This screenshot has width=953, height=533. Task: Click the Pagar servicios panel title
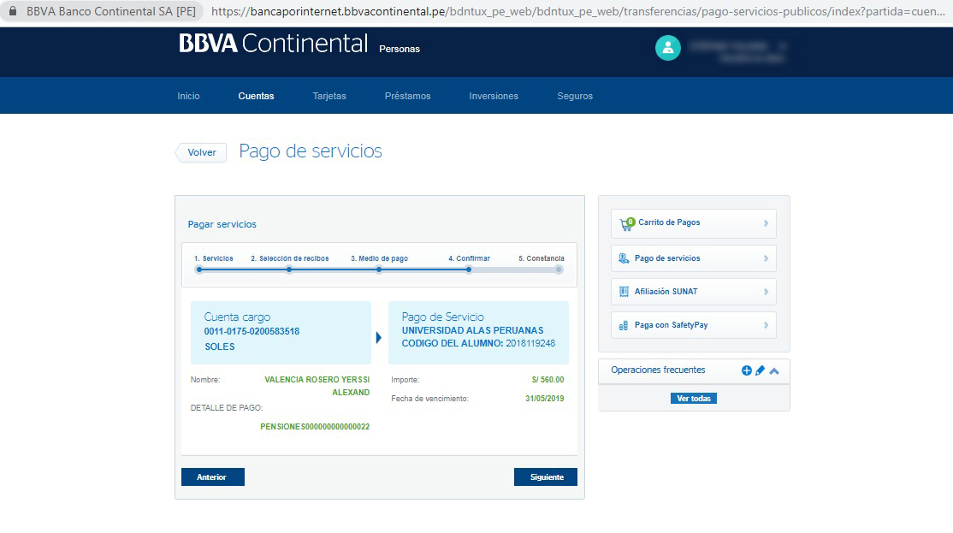pyautogui.click(x=222, y=224)
